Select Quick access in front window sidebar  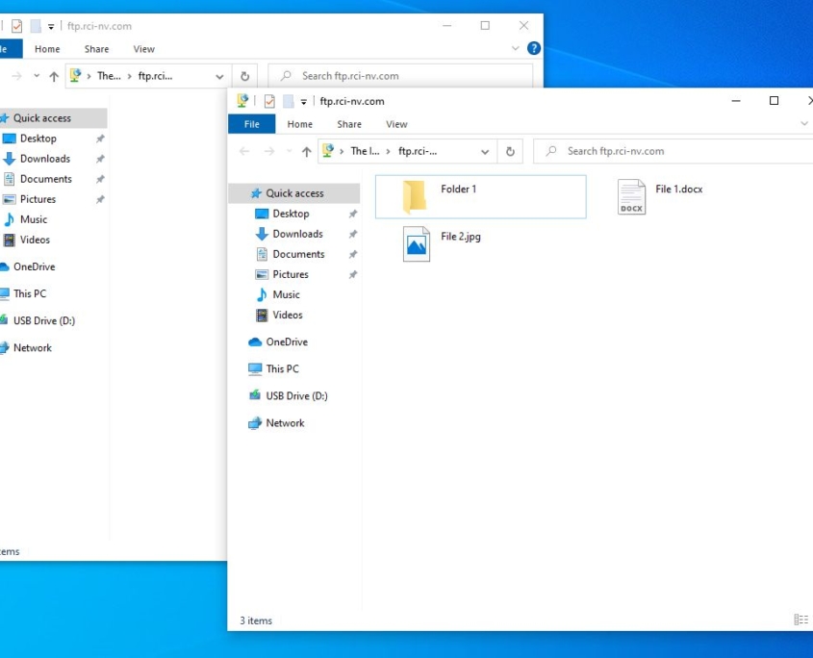click(x=294, y=193)
